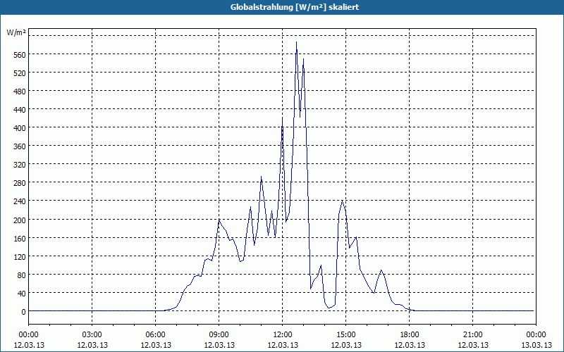Click the y-axis value 360
Image resolution: width=564 pixels, height=352 pixels.
click(x=20, y=146)
